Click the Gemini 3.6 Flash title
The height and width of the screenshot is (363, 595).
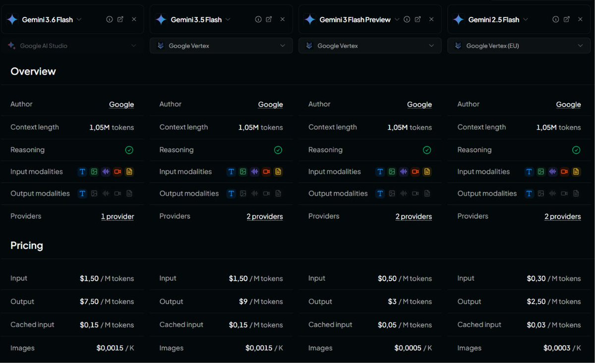tap(47, 20)
